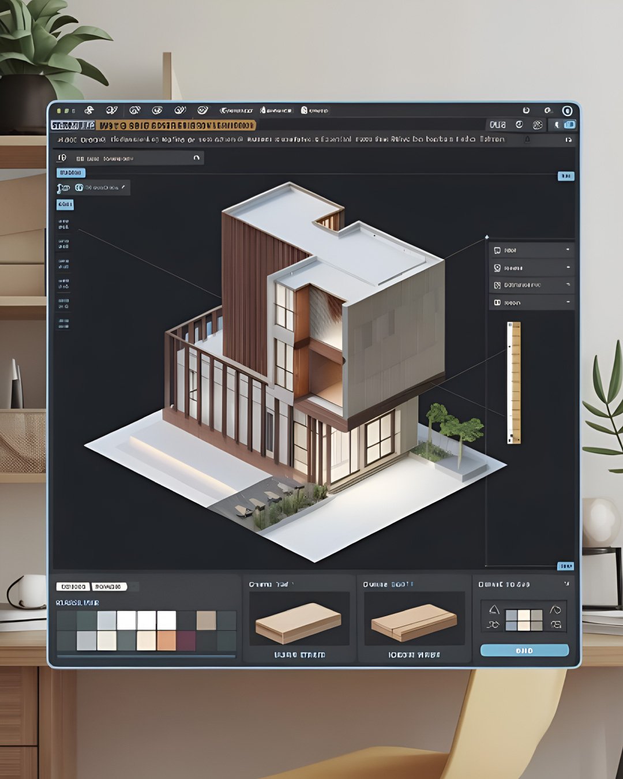The width and height of the screenshot is (623, 779).
Task: Pick the maroon color swatch in the palette
Action: 186,641
